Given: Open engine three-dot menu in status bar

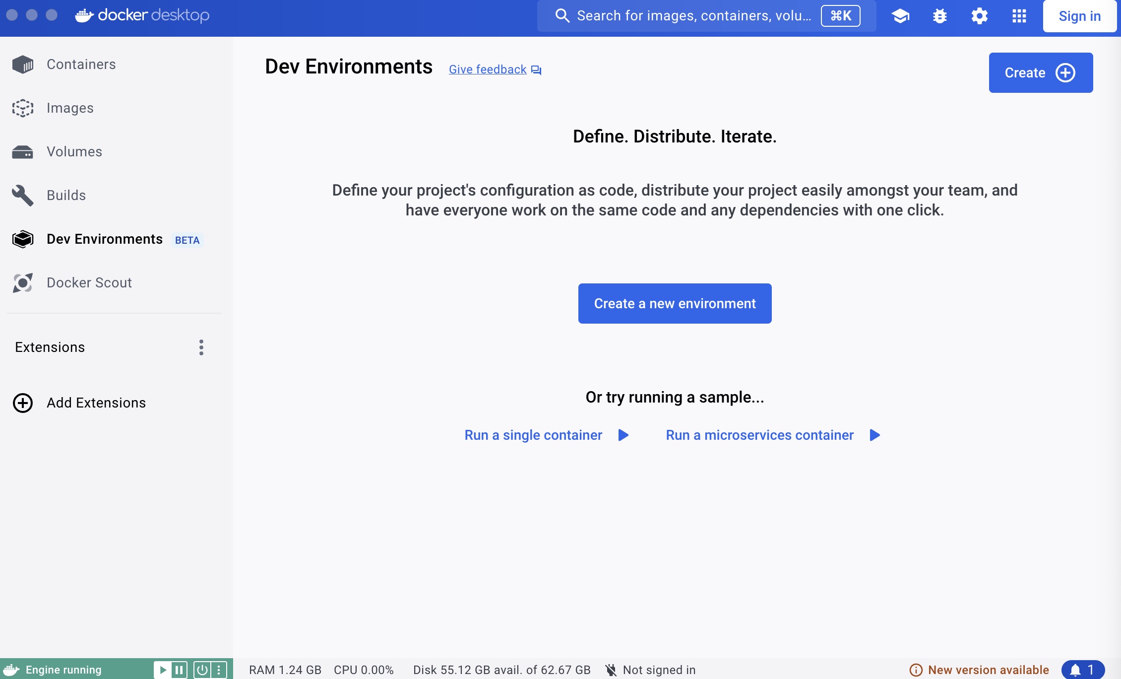Looking at the screenshot, I should click(x=219, y=670).
